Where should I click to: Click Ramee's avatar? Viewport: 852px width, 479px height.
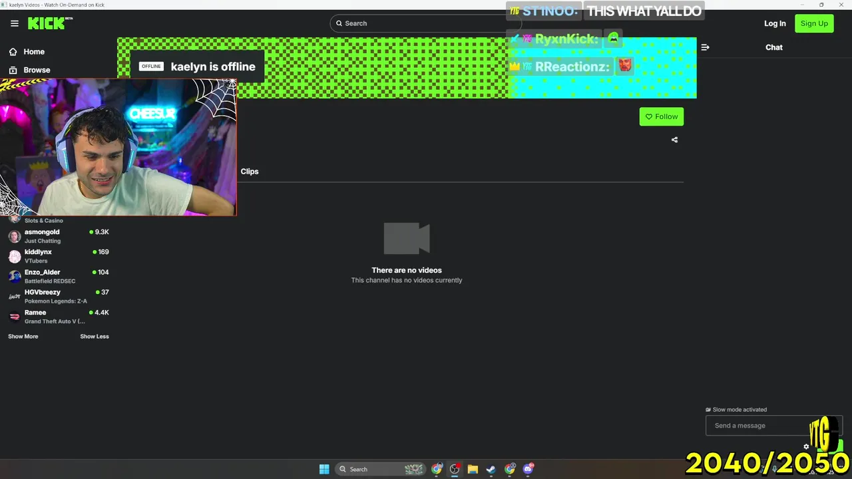(15, 317)
